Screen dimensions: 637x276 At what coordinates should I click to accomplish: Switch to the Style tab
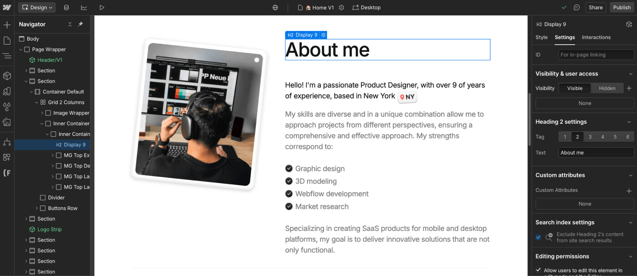coord(542,37)
